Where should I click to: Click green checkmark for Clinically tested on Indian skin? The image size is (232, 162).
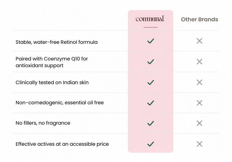(x=151, y=82)
